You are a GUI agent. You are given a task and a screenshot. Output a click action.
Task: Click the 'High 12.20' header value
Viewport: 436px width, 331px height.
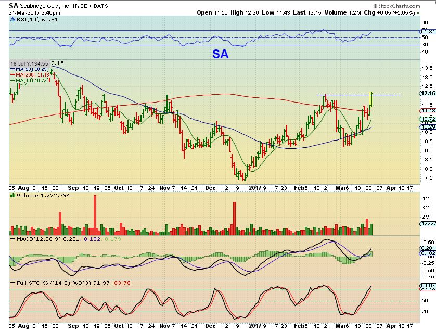click(245, 13)
